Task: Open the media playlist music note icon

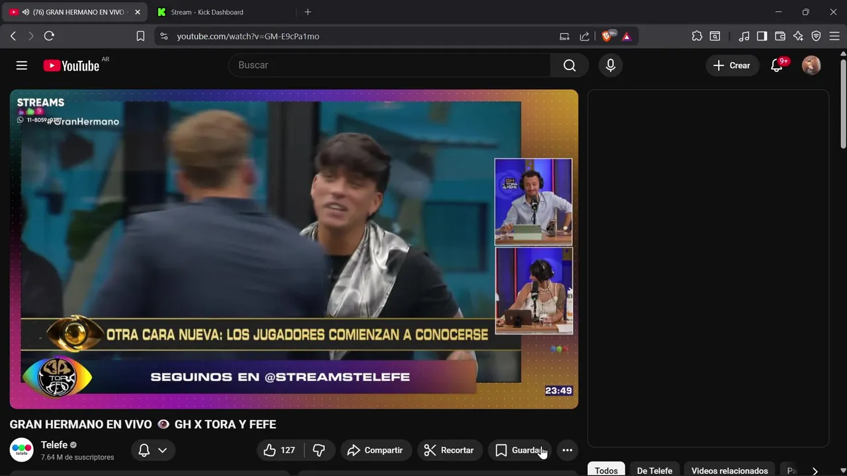Action: click(744, 36)
